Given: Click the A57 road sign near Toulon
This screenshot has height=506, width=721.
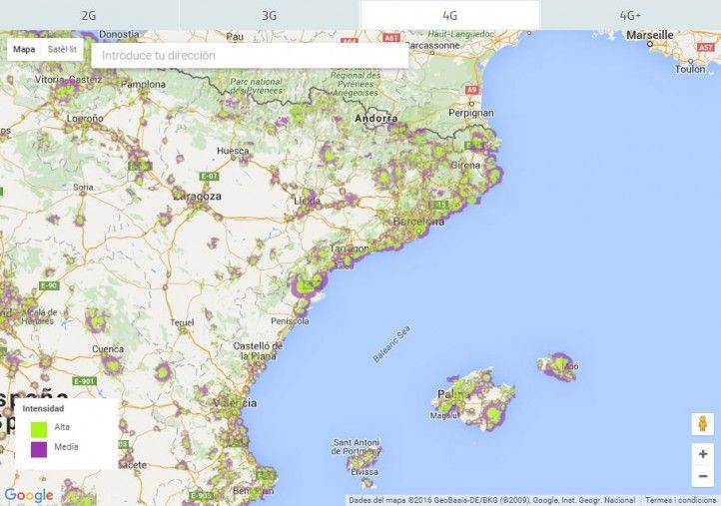Looking at the screenshot, I should (x=705, y=47).
